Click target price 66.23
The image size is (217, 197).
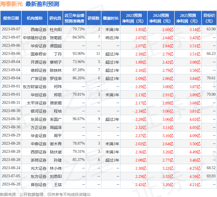click(x=211, y=53)
